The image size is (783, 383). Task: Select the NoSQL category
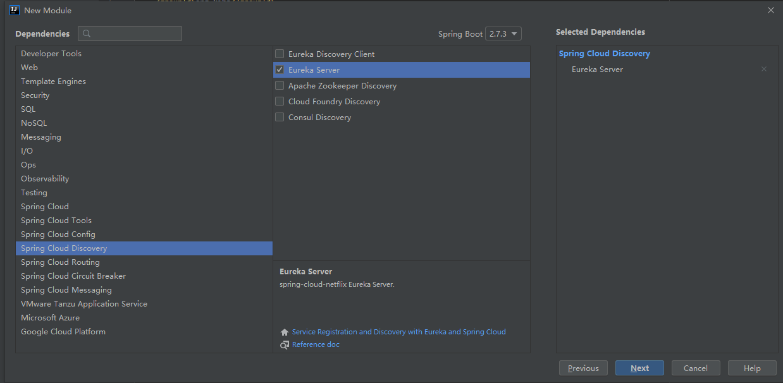pos(144,123)
